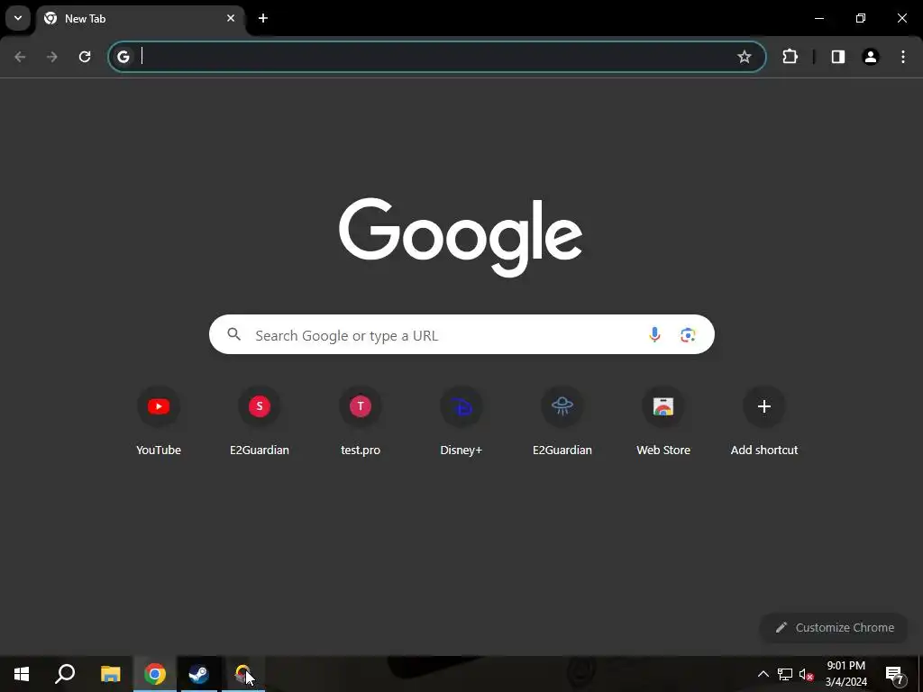Open network status tray icon
Image resolution: width=923 pixels, height=692 pixels.
(785, 674)
